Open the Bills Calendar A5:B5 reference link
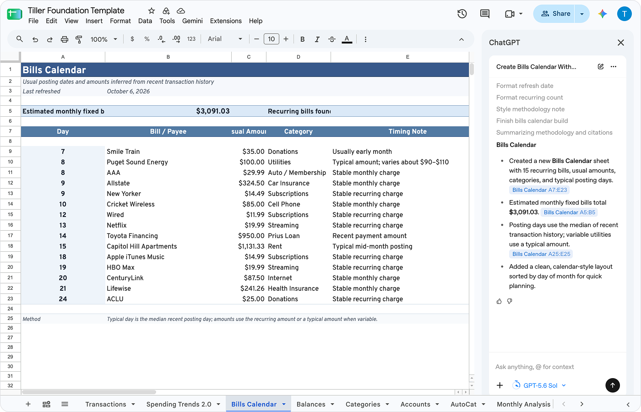The width and height of the screenshot is (641, 412). [570, 212]
